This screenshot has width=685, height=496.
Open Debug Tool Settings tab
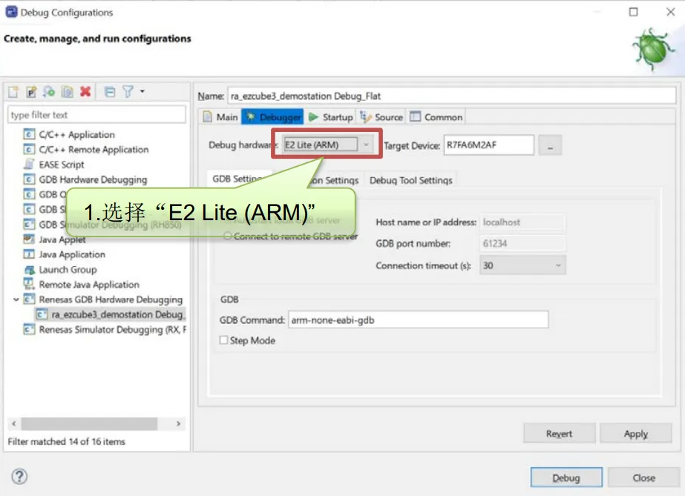[x=410, y=180]
